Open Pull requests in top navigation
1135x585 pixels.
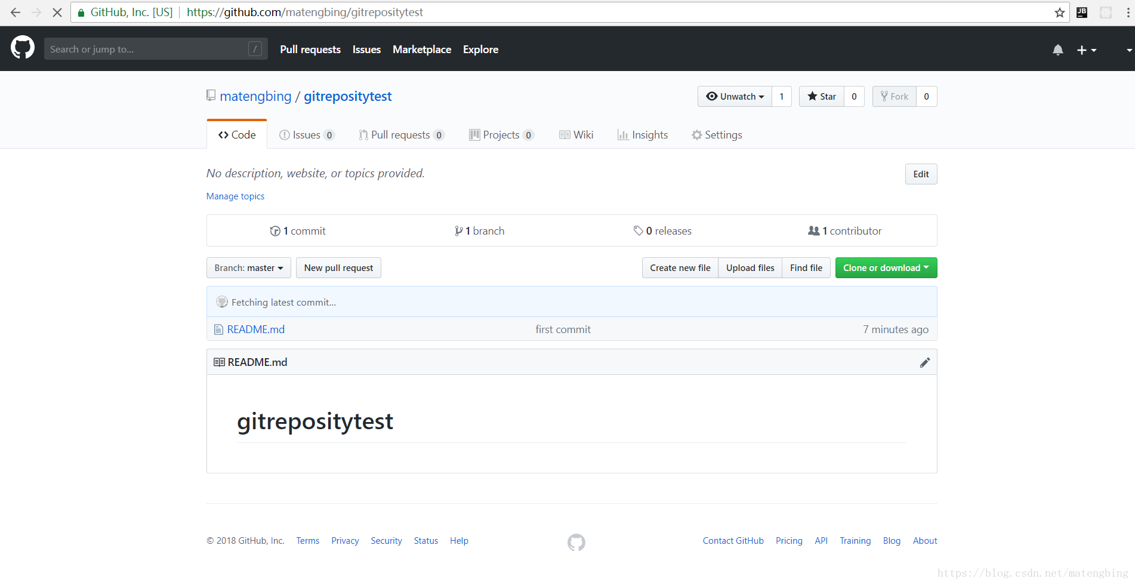(x=310, y=50)
